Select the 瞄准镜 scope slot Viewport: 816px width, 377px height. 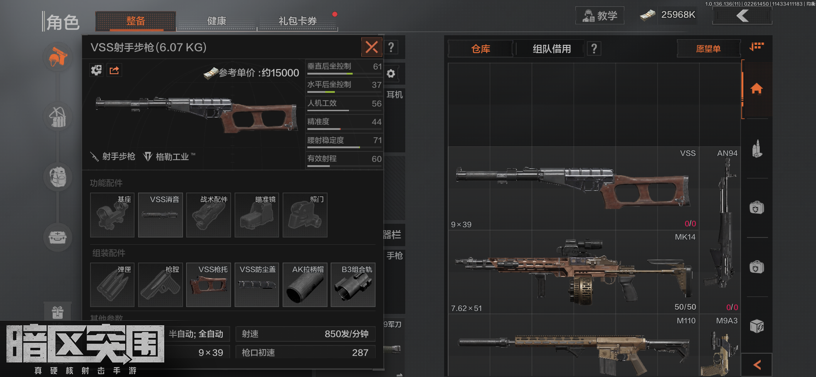[257, 215]
